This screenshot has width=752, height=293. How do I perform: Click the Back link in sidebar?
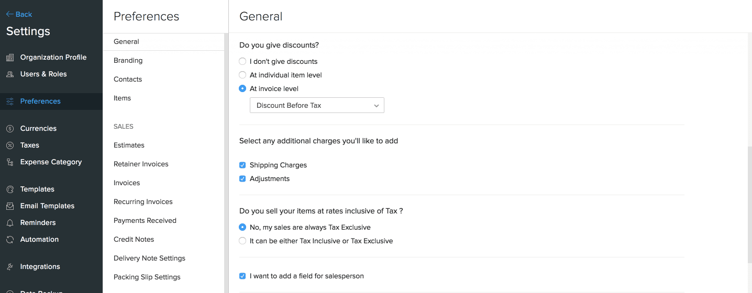19,14
